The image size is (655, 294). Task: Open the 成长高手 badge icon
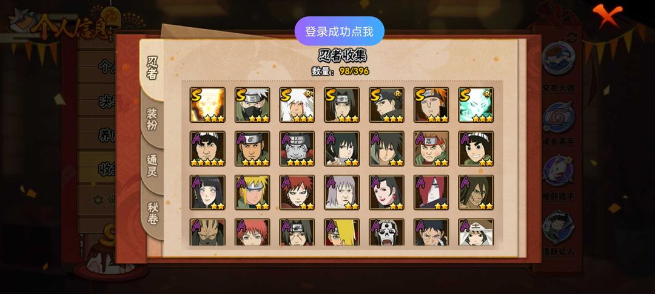(x=559, y=117)
